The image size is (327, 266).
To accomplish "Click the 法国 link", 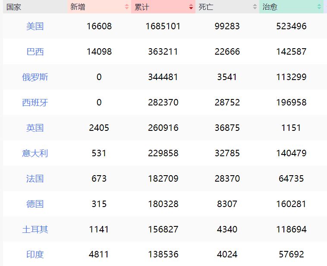I will point(35,179).
